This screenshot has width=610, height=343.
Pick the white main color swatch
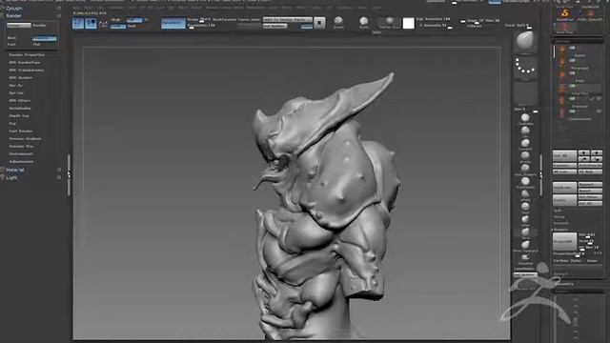pos(409,23)
